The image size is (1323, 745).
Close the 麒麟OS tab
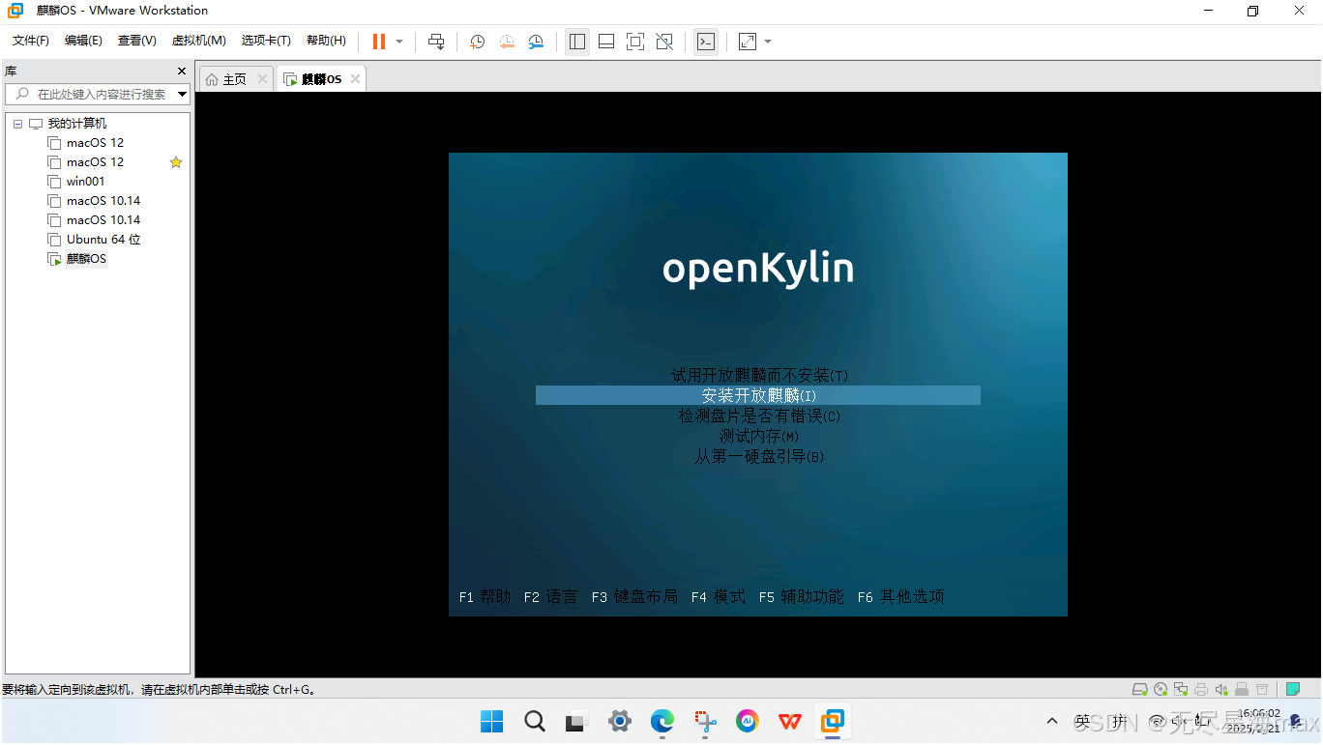click(x=355, y=79)
